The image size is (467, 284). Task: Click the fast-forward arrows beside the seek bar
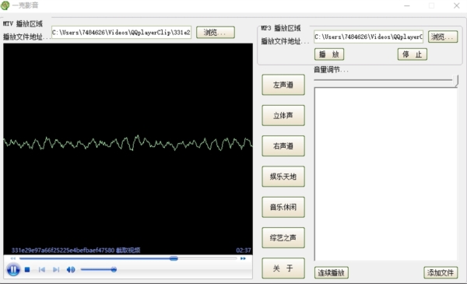tap(243, 258)
